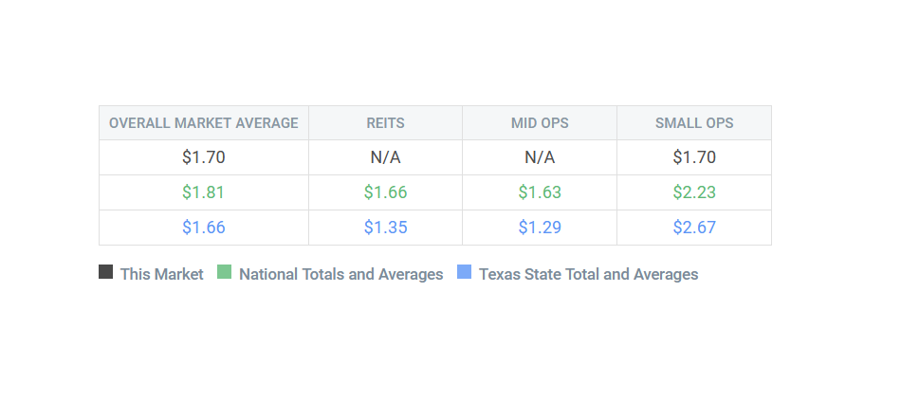Click the blue $1.66 Texas overall average
Screen dimensions: 901x420
(204, 228)
